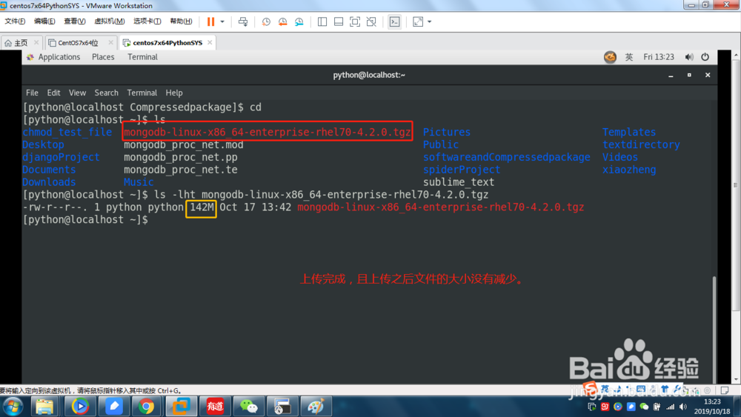Screen dimensions: 741x417
Task: Close the 主页 tab
Action: click(x=36, y=42)
